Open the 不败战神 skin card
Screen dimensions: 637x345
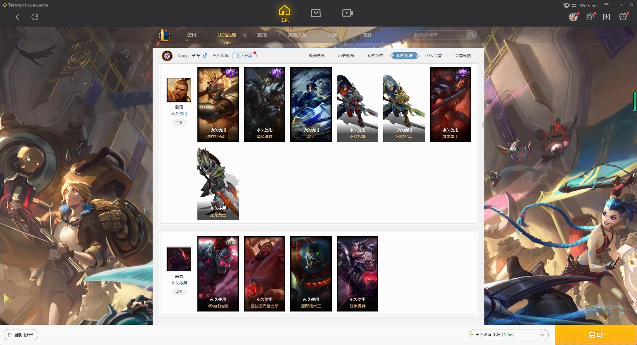357,104
